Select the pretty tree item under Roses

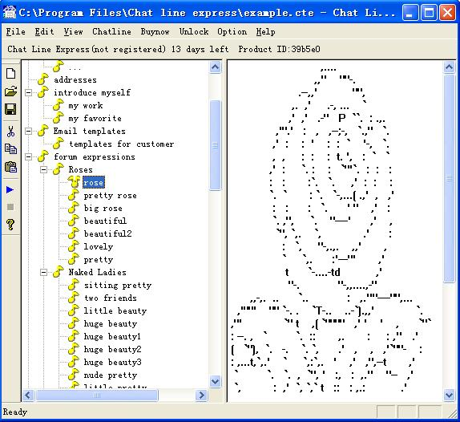pos(99,260)
